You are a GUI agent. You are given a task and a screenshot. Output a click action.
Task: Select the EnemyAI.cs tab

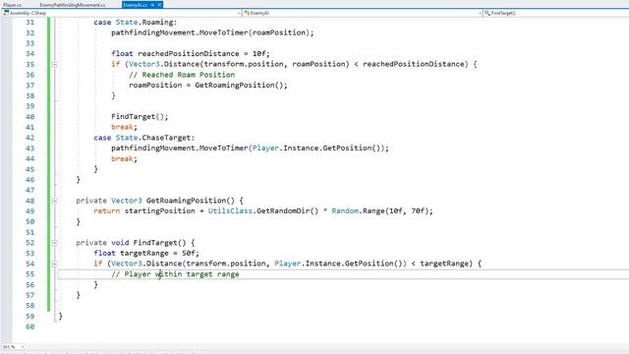(136, 5)
